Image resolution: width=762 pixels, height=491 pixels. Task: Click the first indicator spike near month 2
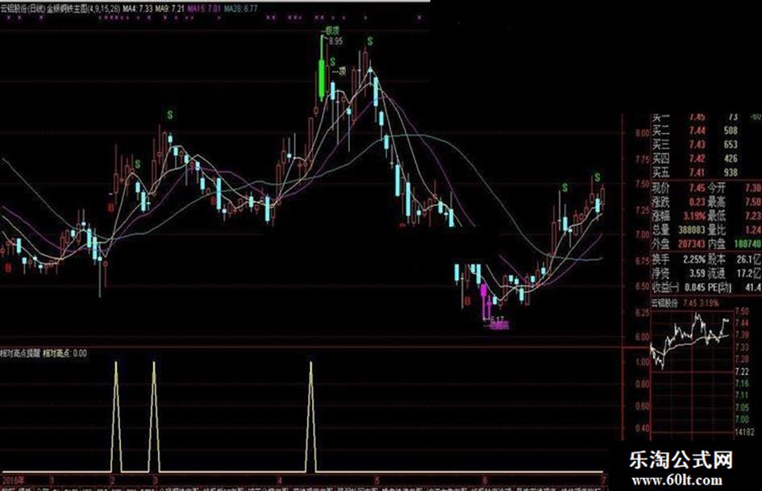[x=115, y=417]
